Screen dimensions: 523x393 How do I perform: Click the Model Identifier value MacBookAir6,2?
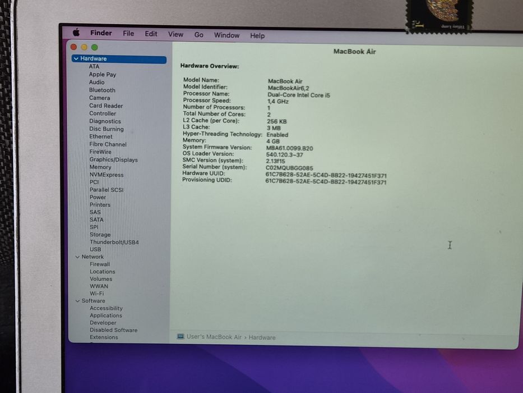pos(289,88)
